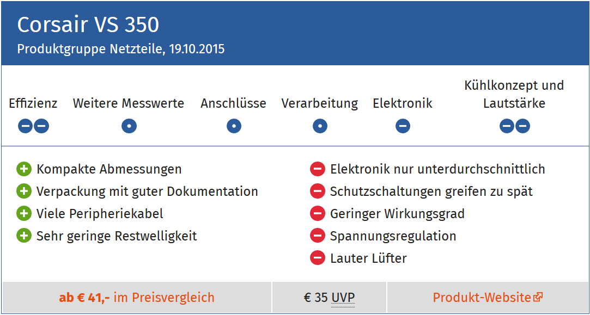Click the neutral dot icon under Verarbeitung
Viewport: 590px width, 315px height.
click(x=320, y=126)
